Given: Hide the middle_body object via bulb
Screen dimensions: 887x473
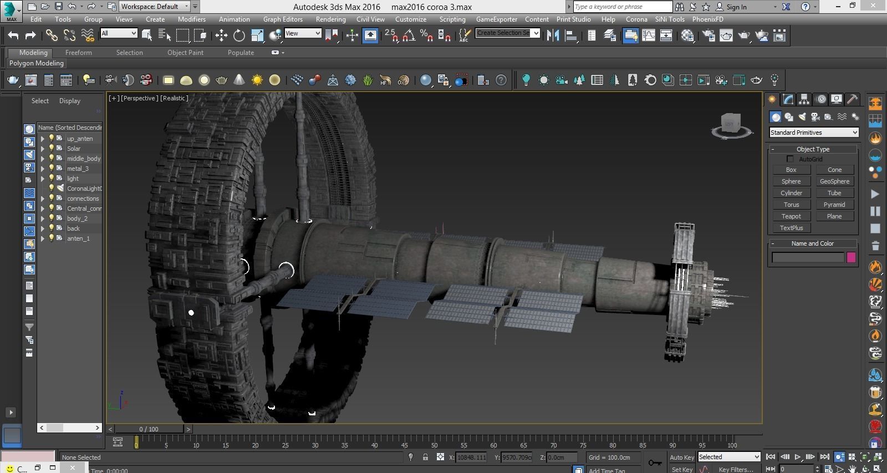Looking at the screenshot, I should 52,159.
